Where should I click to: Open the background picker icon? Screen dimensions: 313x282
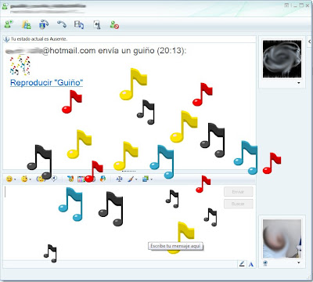(146, 179)
